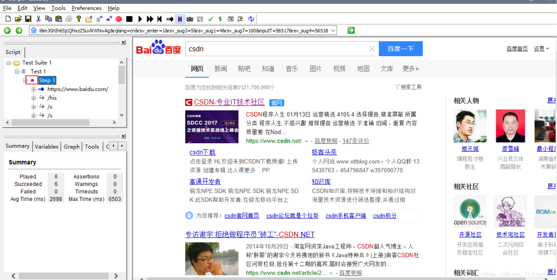Screen dimensions: 557x280
Task: Click the Open file folder icon
Action: [x=18, y=19]
